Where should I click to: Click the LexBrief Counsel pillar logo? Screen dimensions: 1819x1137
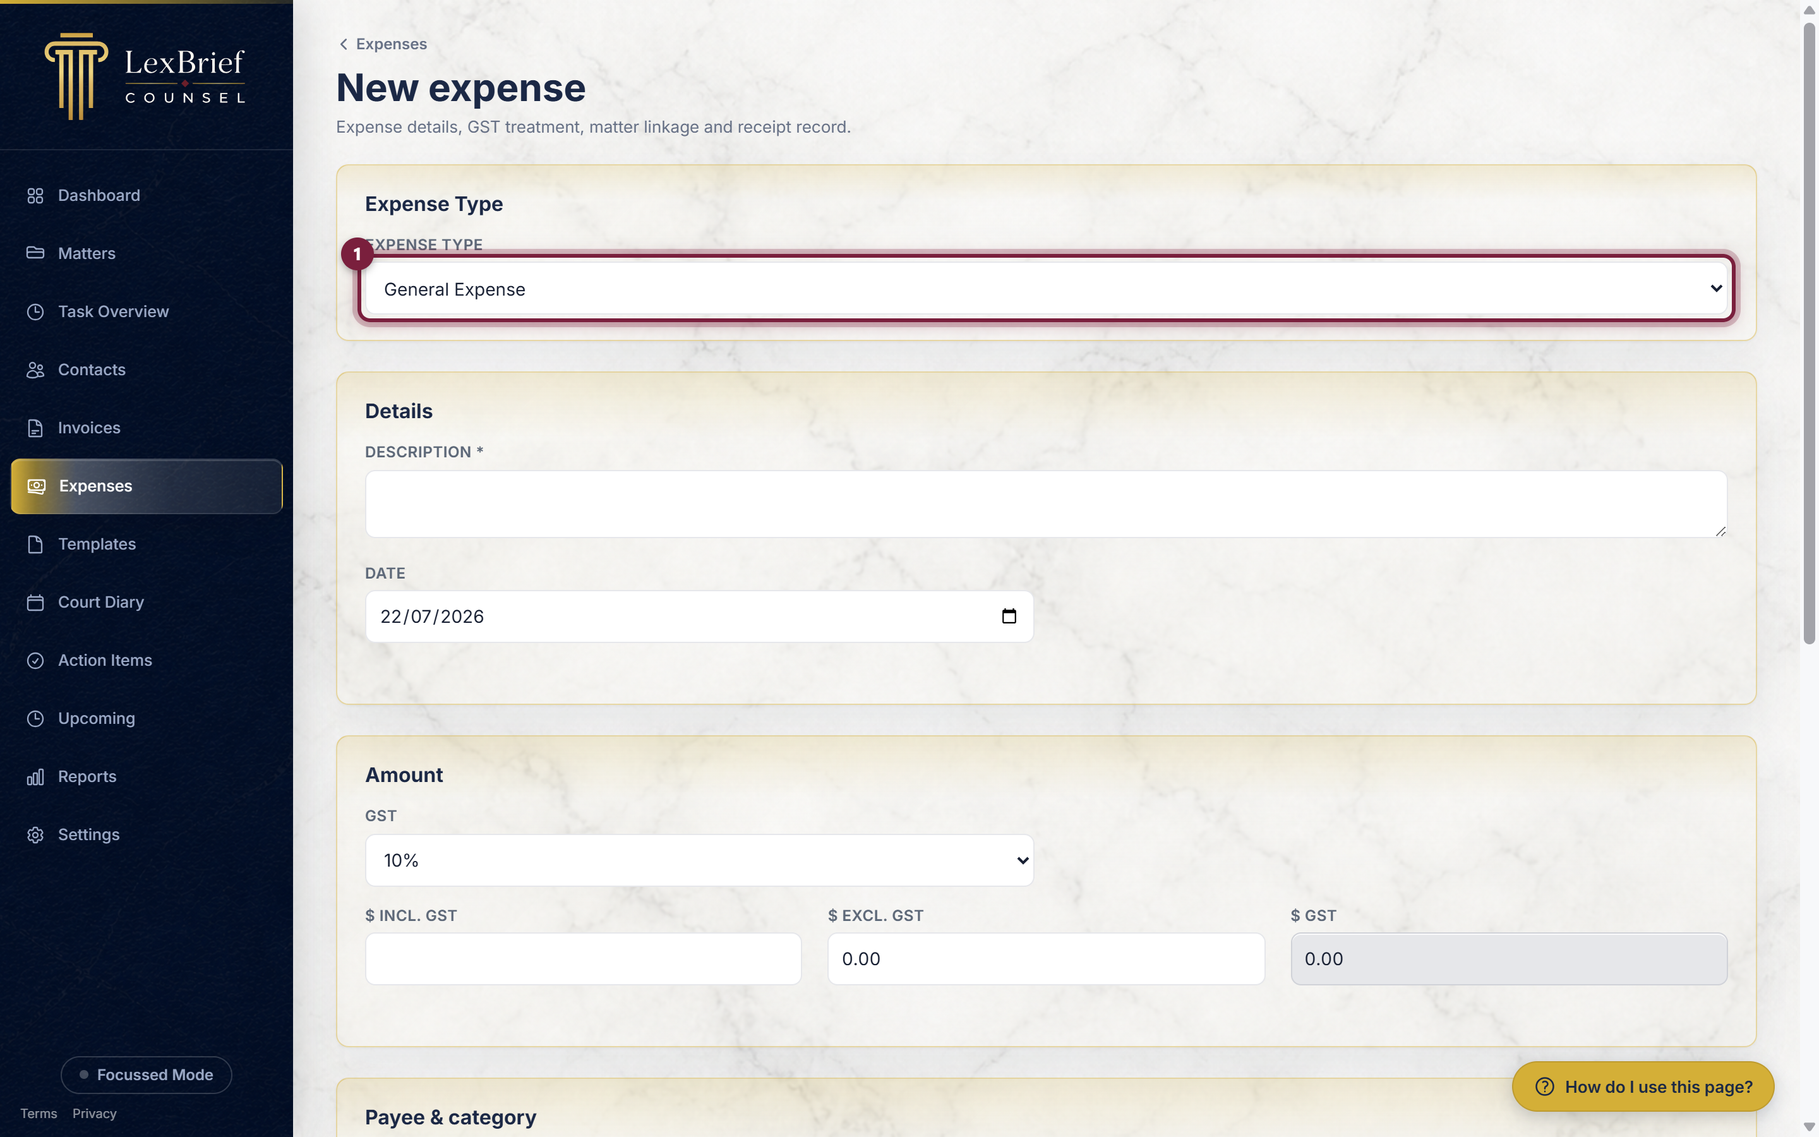pyautogui.click(x=76, y=76)
